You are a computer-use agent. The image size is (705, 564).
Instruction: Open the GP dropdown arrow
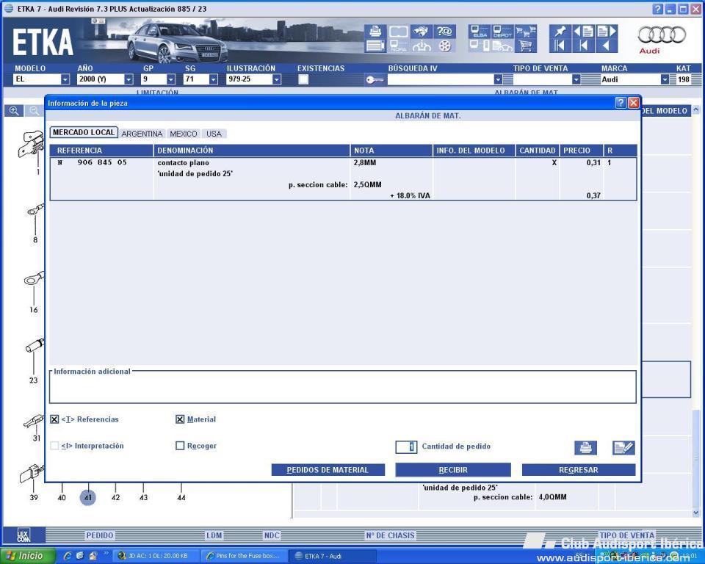[171, 79]
